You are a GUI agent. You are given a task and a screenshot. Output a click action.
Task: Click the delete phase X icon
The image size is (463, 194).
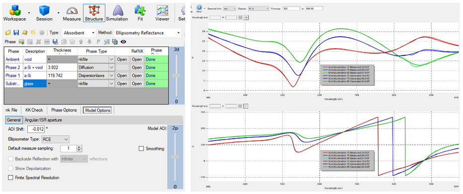[x=38, y=42]
